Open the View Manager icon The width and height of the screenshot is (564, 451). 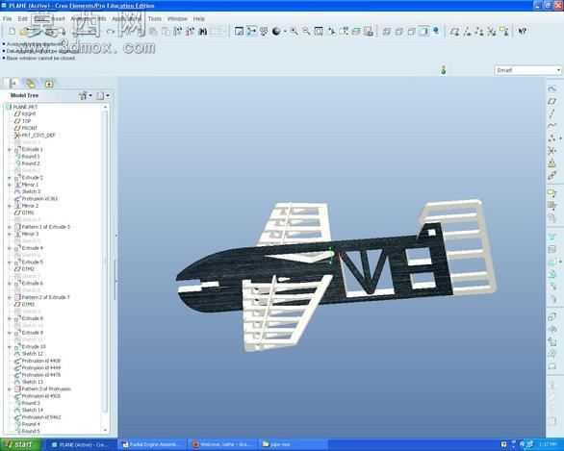368,32
